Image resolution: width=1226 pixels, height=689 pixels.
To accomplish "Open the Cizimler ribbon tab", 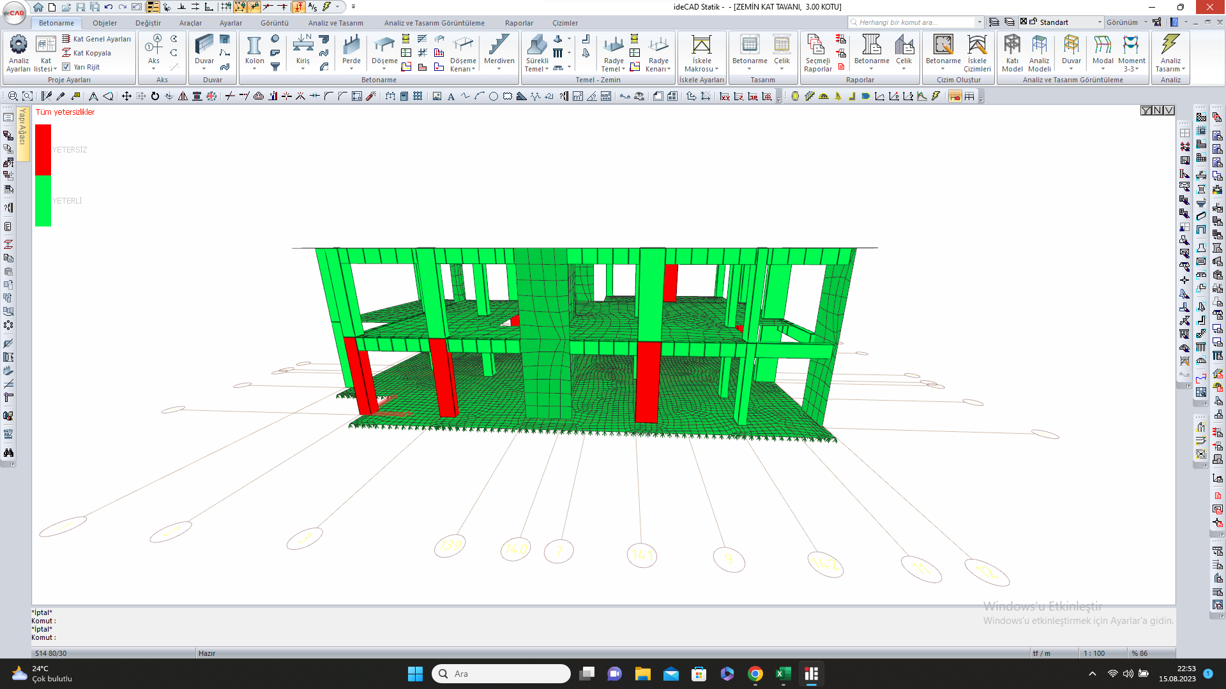I will (565, 22).
